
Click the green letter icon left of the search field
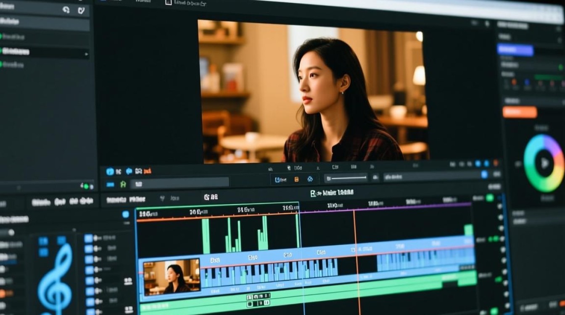point(123,184)
